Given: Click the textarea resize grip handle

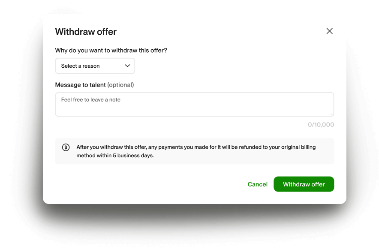Looking at the screenshot, I should point(331,114).
